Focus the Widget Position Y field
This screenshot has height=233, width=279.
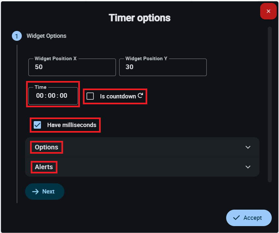pos(163,67)
